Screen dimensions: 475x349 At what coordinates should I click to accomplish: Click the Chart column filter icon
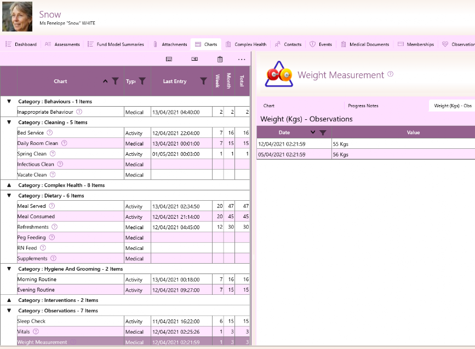point(115,81)
